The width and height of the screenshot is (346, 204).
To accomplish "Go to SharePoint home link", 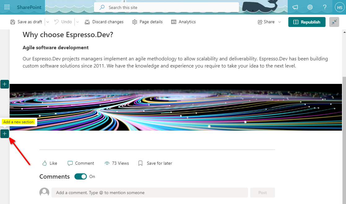I will [29, 7].
